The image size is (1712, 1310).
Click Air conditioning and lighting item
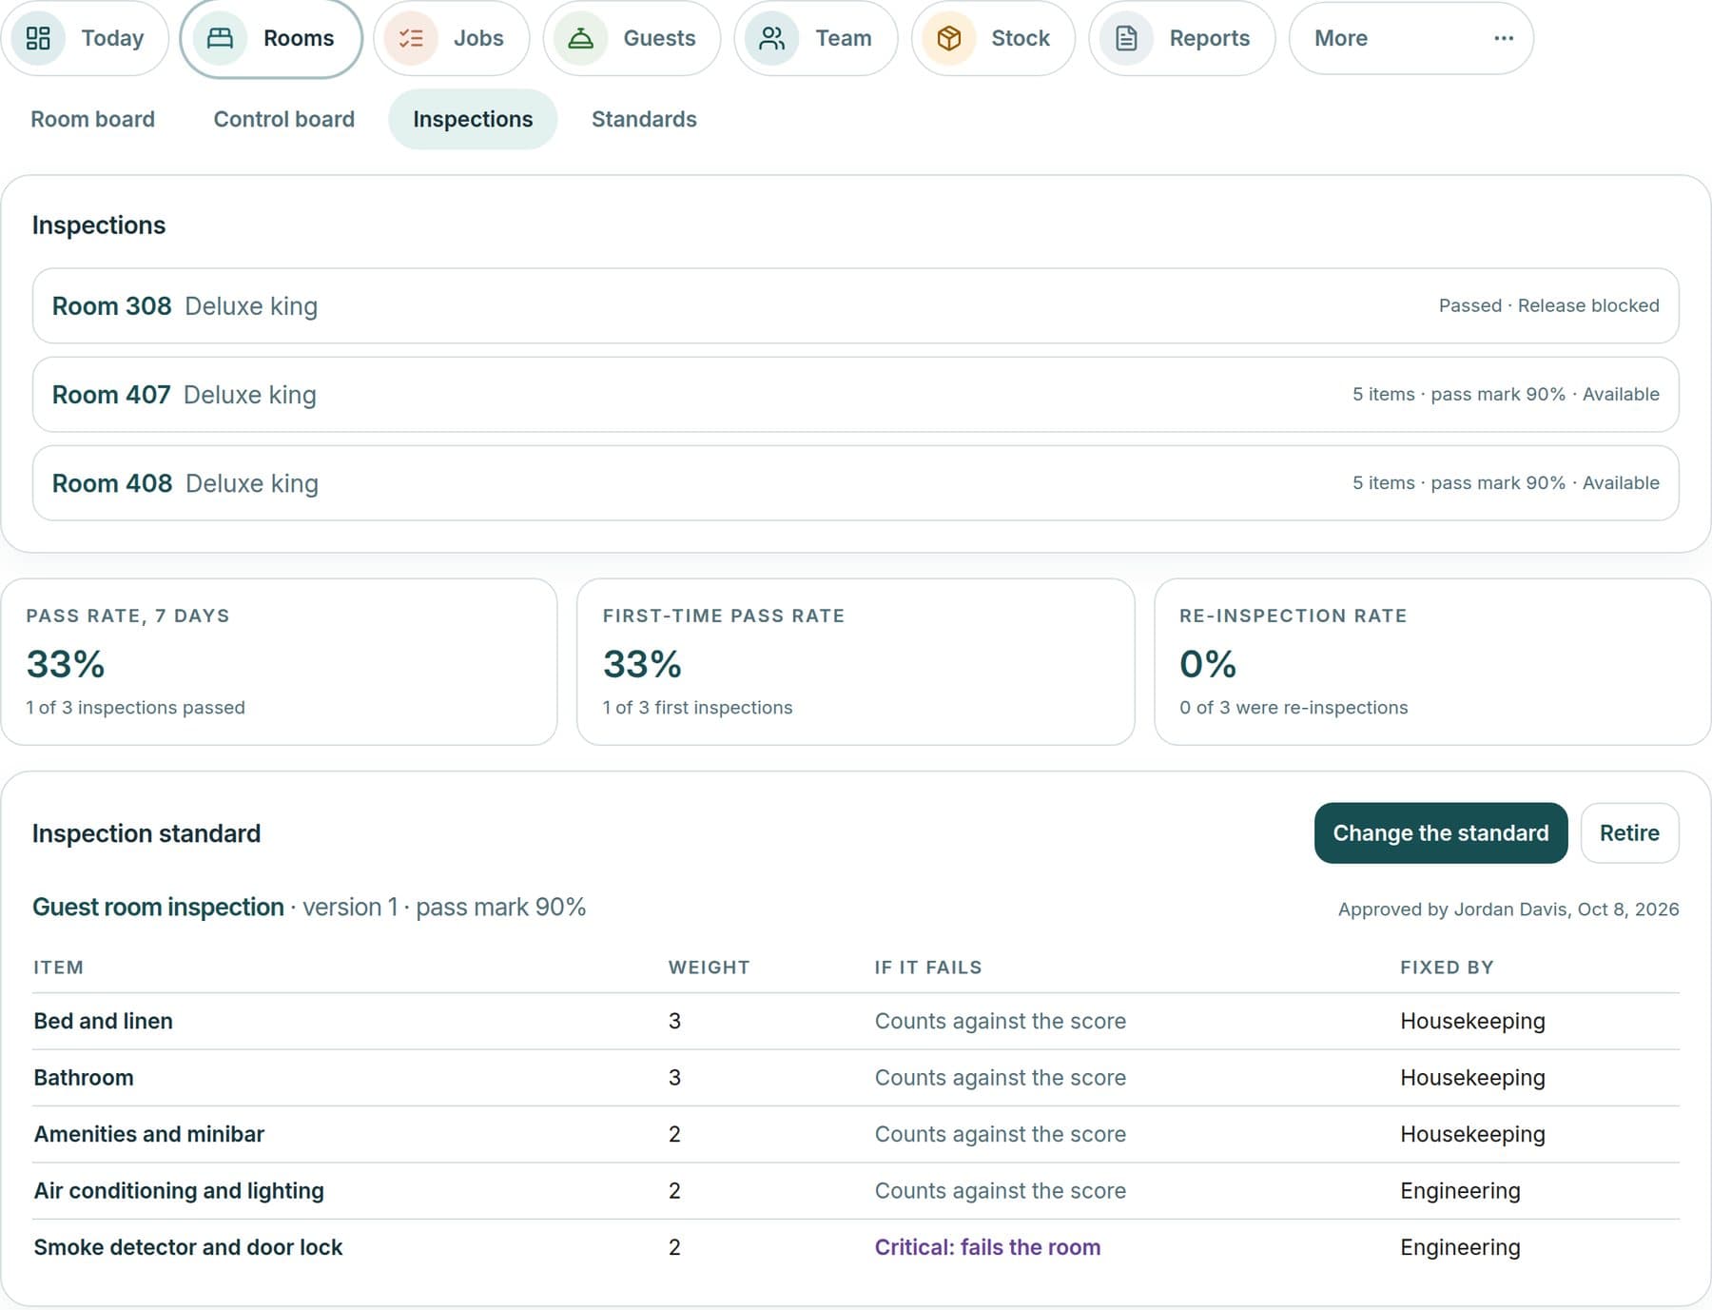(179, 1191)
